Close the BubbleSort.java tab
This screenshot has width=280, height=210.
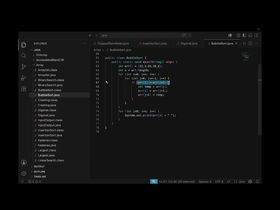[x=236, y=43]
